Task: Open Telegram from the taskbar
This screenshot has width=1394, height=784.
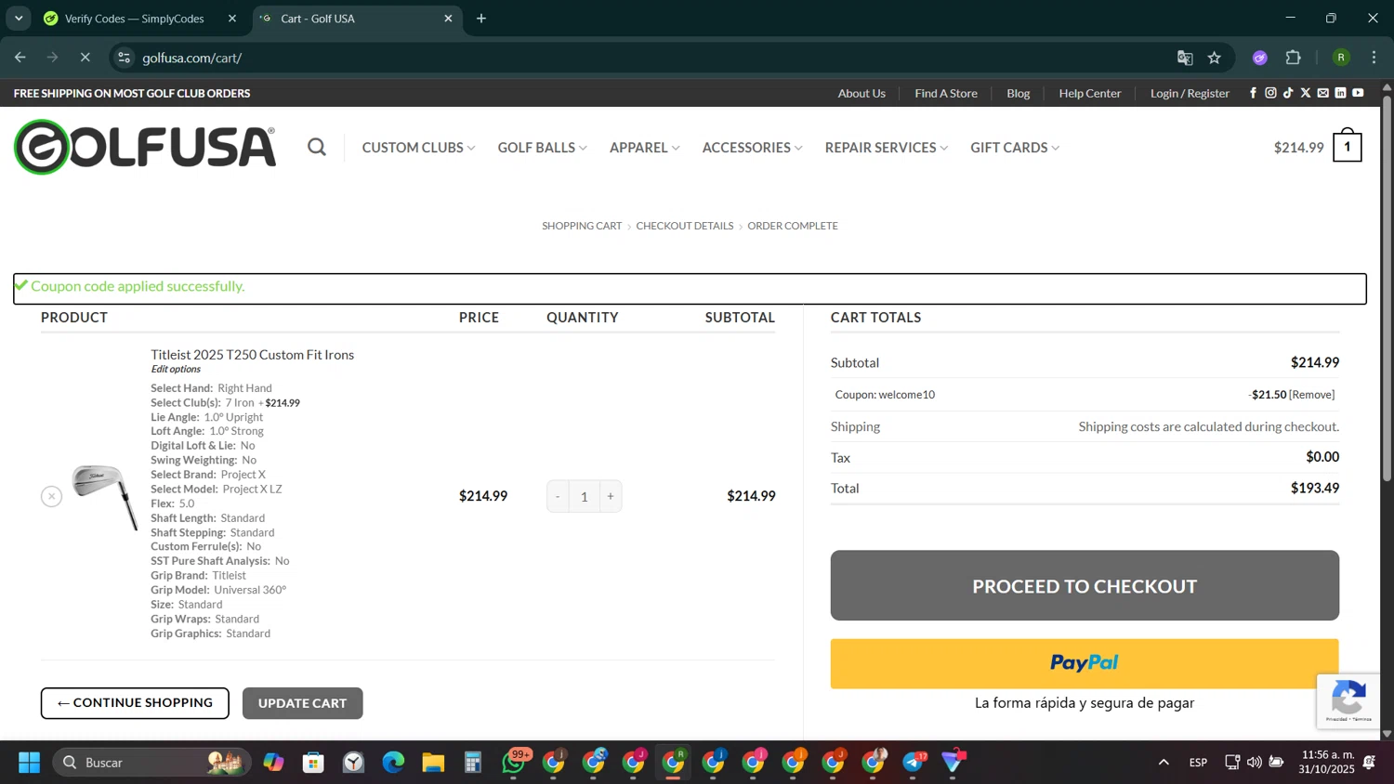Action: tap(914, 763)
